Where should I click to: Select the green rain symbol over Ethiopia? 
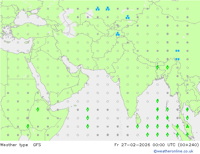(38, 109)
